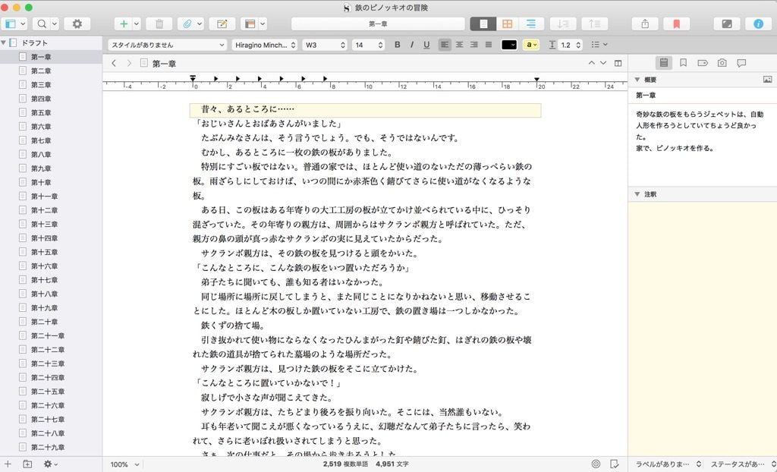The width and height of the screenshot is (777, 472).
Task: Open the target goal icon
Action: pyautogui.click(x=596, y=464)
